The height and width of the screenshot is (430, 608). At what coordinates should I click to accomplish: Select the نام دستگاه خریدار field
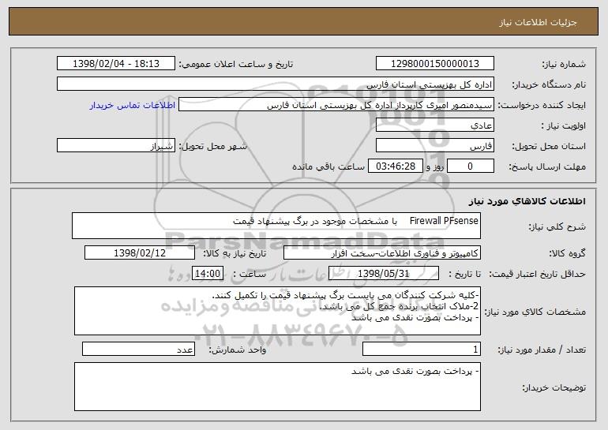[x=276, y=84]
